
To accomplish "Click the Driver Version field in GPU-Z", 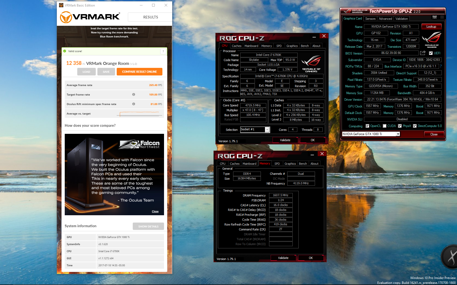I will coord(403,99).
